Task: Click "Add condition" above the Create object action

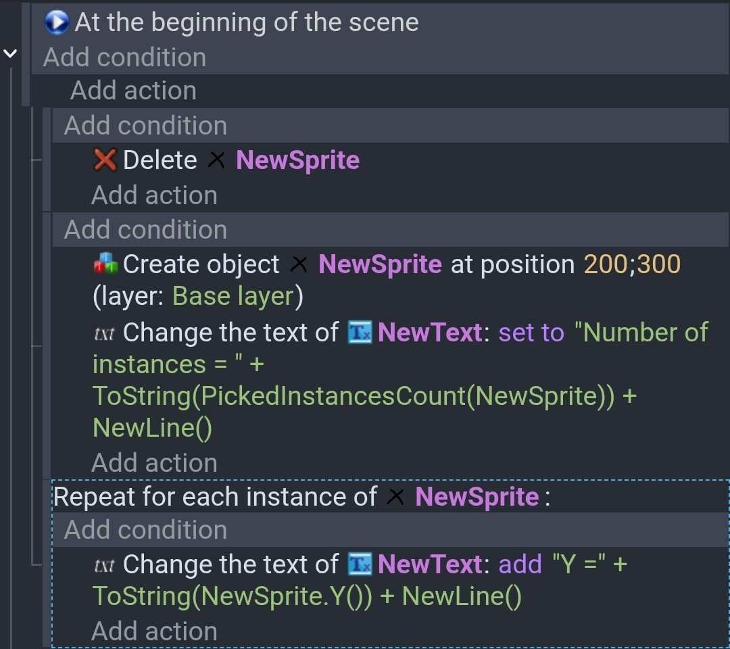Action: (145, 230)
